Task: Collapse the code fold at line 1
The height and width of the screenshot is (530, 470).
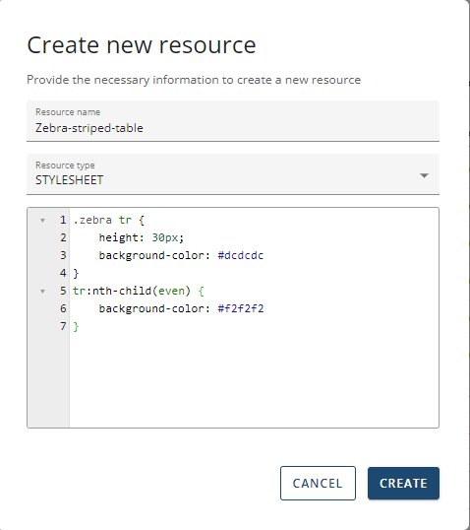Action: point(42,221)
